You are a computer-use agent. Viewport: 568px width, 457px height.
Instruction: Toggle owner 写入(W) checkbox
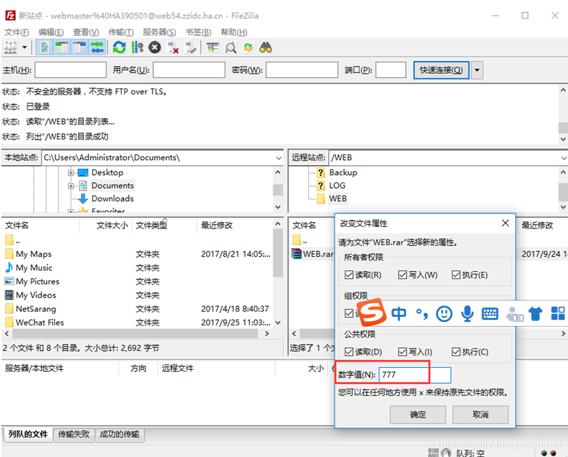pos(402,275)
